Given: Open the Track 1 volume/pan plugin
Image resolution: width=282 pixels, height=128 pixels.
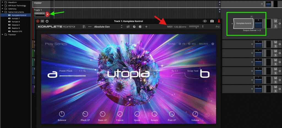Looking at the screenshot, I should click(x=259, y=23).
